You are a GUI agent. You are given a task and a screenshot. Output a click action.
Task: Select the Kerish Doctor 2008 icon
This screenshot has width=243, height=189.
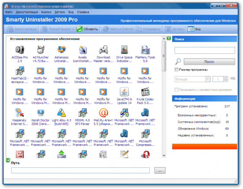click(x=41, y=113)
